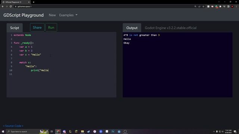239x134 pixels.
Task: Click line 11 in the script editor
Action: [61, 74]
